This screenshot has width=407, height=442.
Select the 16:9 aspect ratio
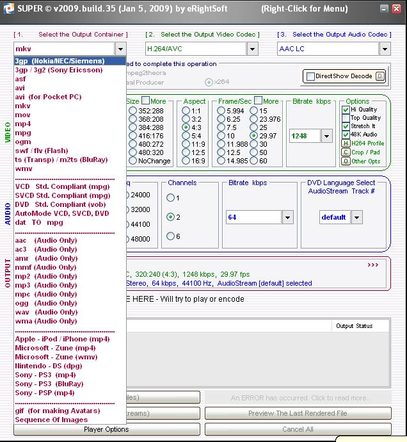point(186,161)
